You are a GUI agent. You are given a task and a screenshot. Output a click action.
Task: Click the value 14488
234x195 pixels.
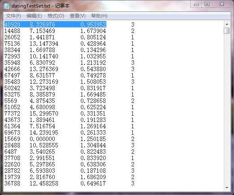[12, 31]
